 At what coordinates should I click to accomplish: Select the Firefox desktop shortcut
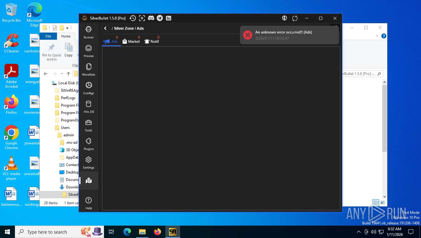point(11,104)
